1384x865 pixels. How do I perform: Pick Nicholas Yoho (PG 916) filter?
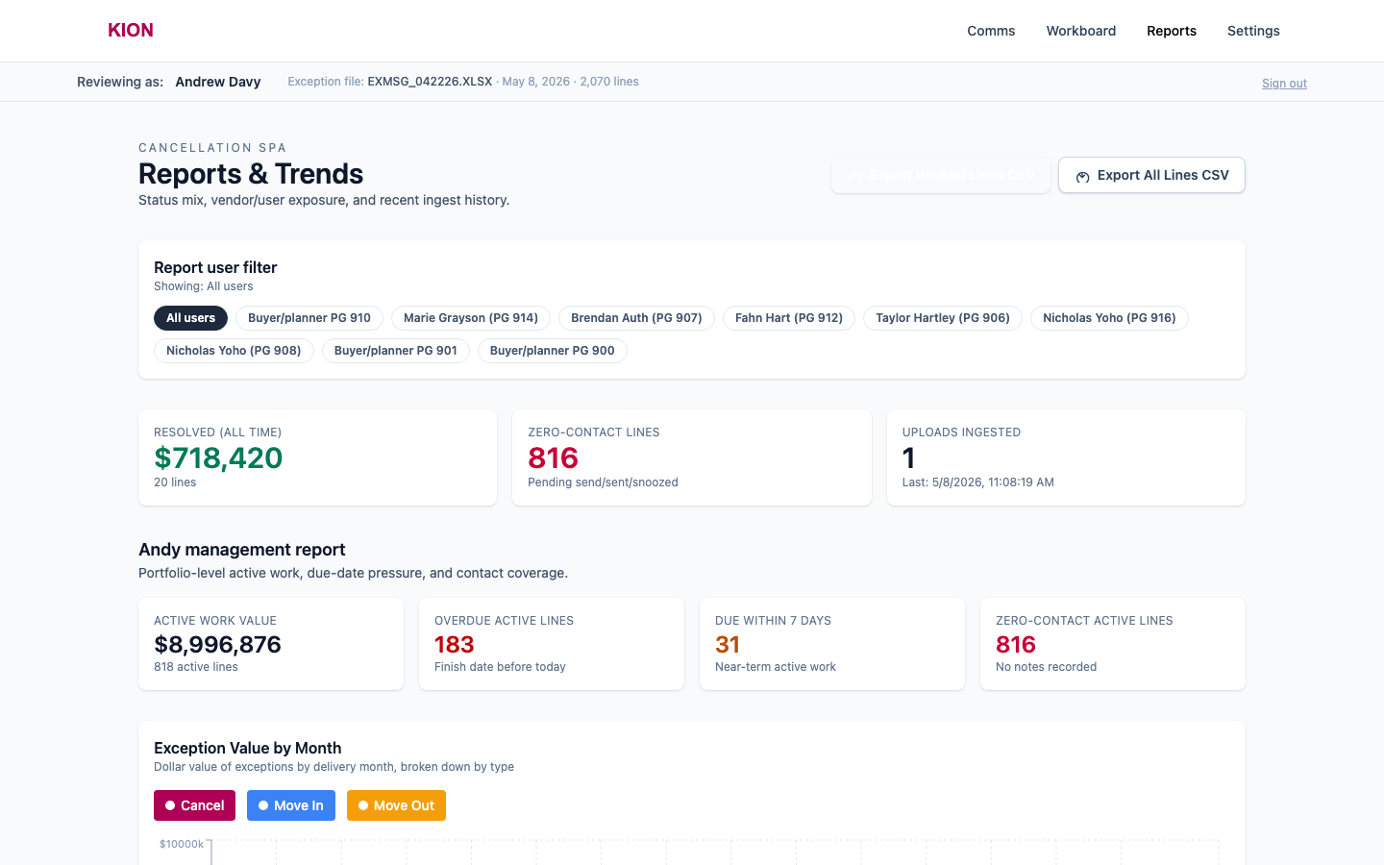(1109, 318)
